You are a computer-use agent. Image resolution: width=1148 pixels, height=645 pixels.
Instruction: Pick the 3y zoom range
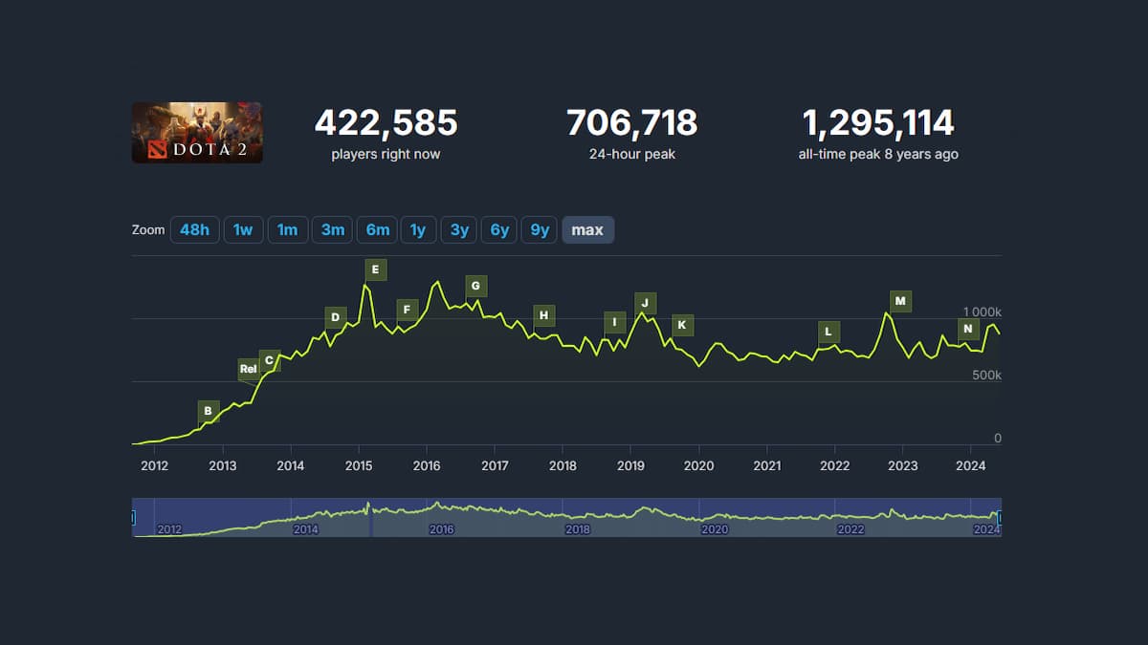pyautogui.click(x=459, y=230)
